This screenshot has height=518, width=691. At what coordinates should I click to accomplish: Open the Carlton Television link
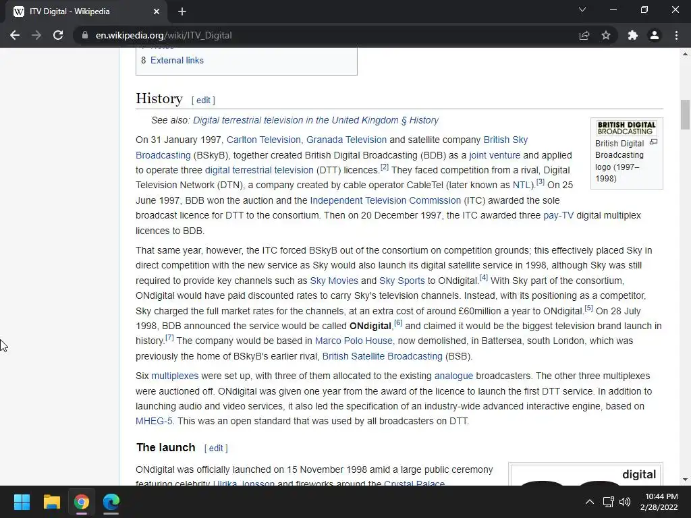pos(264,140)
